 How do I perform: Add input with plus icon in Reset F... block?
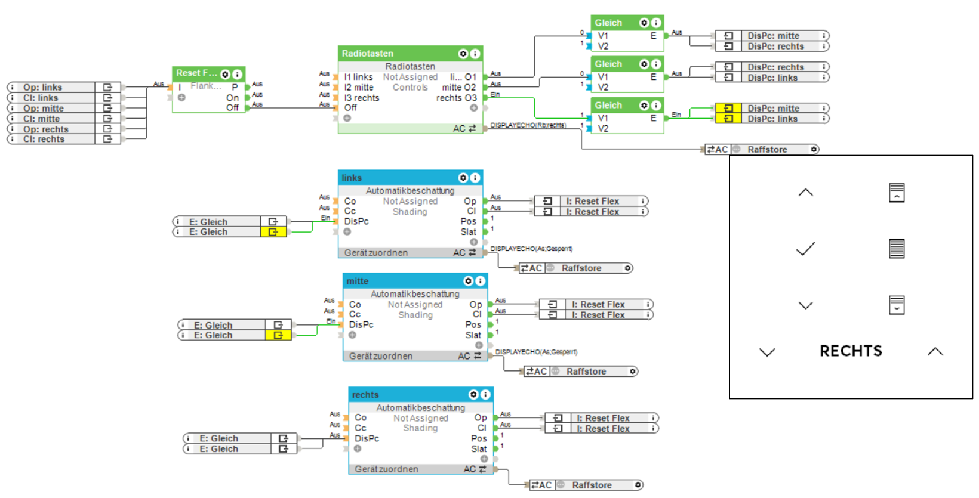click(x=181, y=97)
